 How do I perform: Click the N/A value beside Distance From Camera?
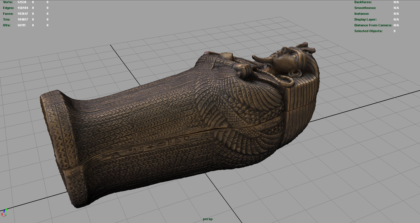(396, 25)
